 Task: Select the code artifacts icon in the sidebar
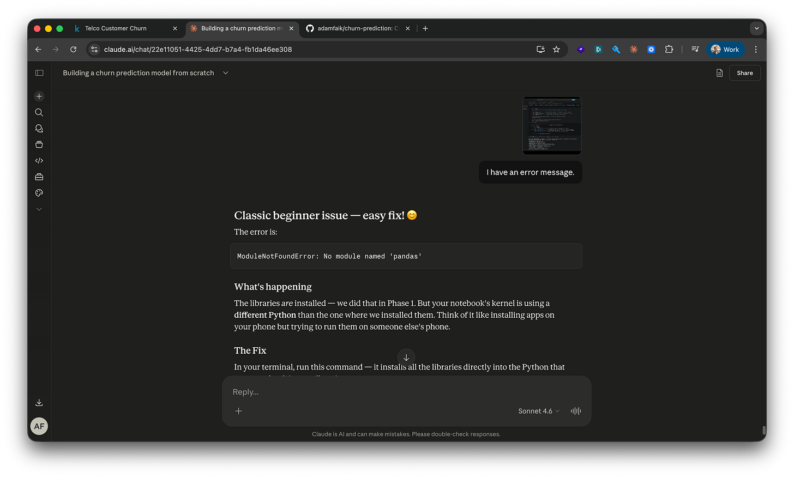(x=39, y=160)
